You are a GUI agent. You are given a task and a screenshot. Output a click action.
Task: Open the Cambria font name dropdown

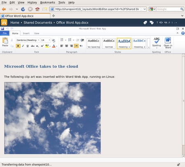coord(39,40)
